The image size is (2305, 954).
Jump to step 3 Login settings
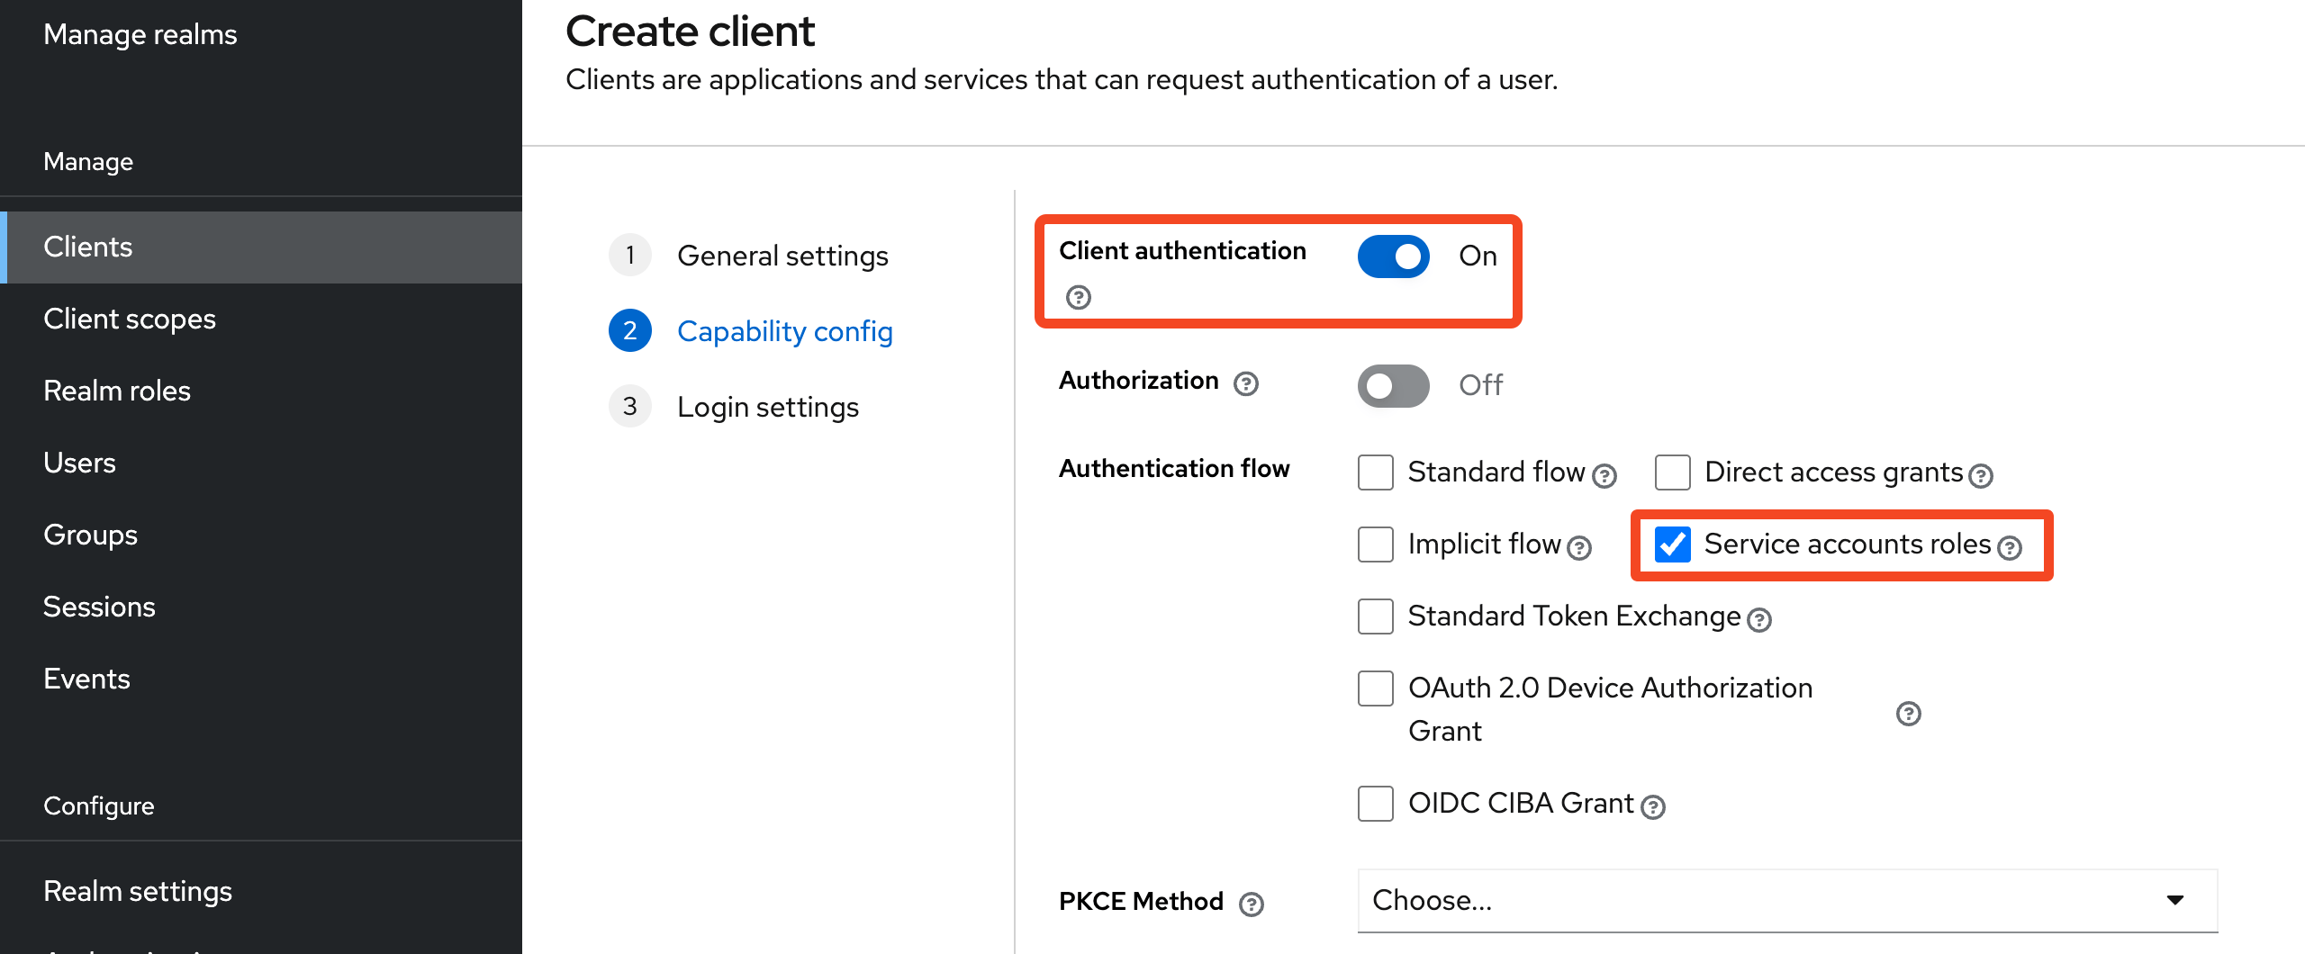point(734,407)
